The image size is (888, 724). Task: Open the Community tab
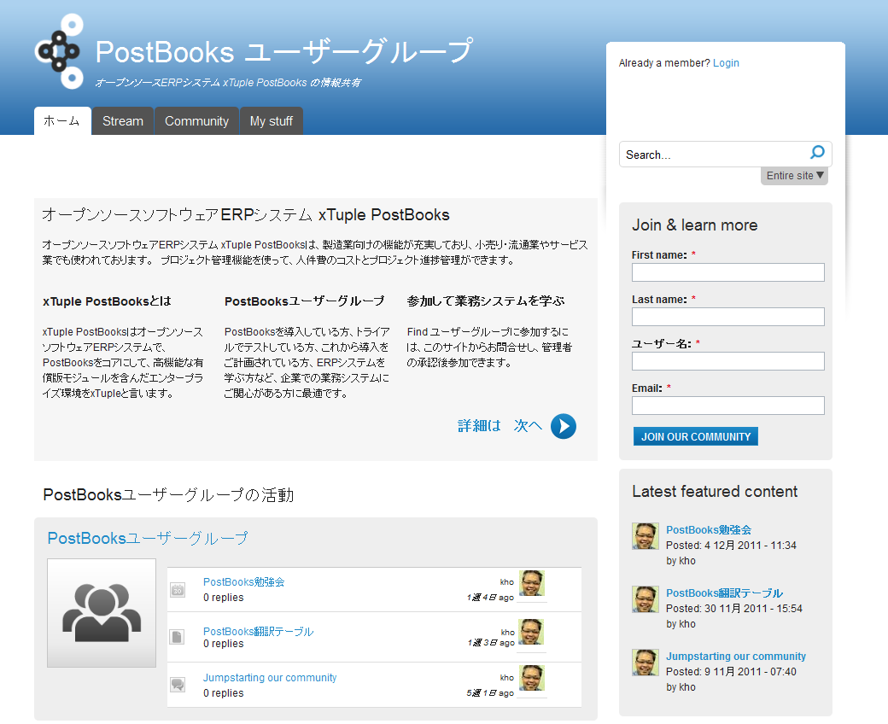[x=196, y=121]
